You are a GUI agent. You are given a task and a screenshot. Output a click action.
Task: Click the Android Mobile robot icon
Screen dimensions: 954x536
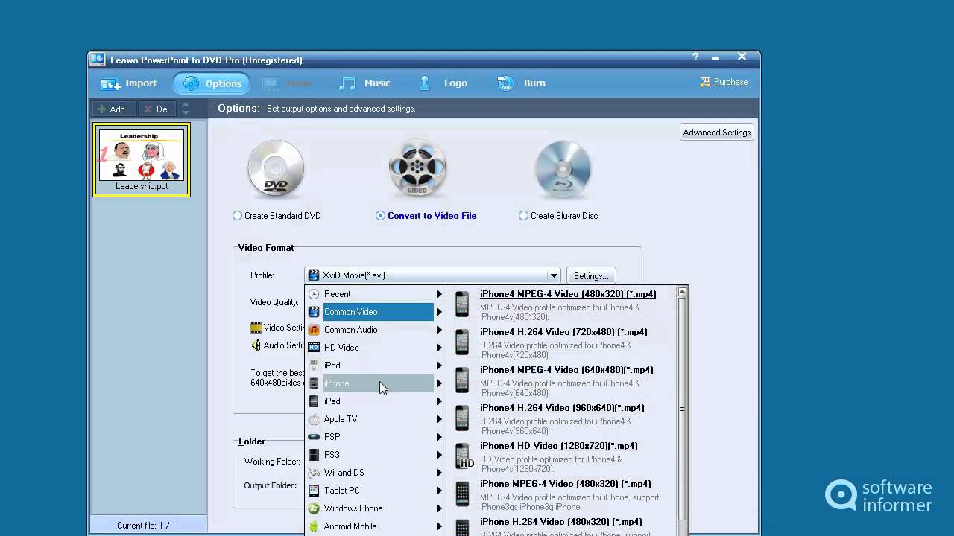(x=314, y=526)
